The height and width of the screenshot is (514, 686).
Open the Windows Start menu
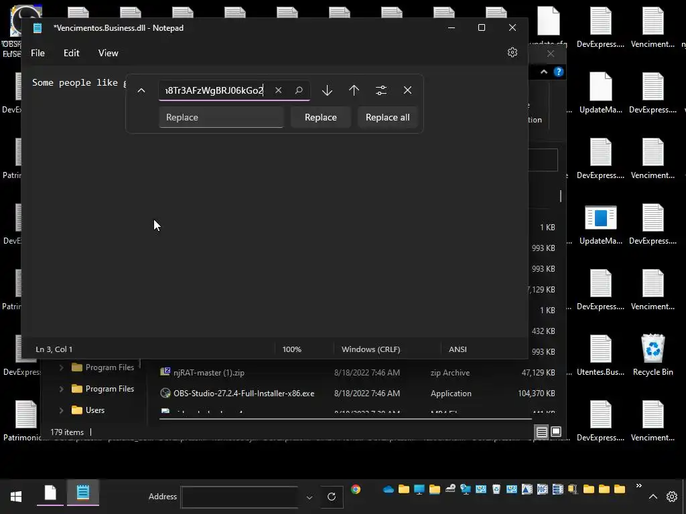(16, 497)
